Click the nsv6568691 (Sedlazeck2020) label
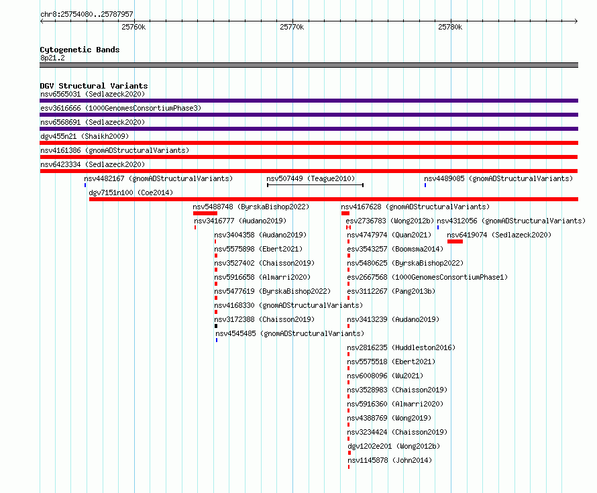Screen dimensions: 597x493 (93, 122)
